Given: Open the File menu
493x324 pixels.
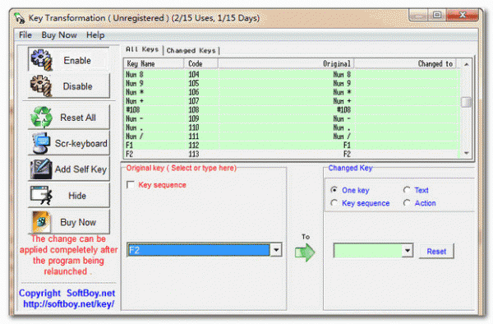Looking at the screenshot, I should click(x=25, y=35).
